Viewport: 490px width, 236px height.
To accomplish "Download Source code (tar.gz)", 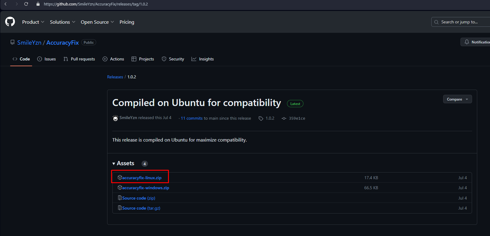I will (x=141, y=208).
